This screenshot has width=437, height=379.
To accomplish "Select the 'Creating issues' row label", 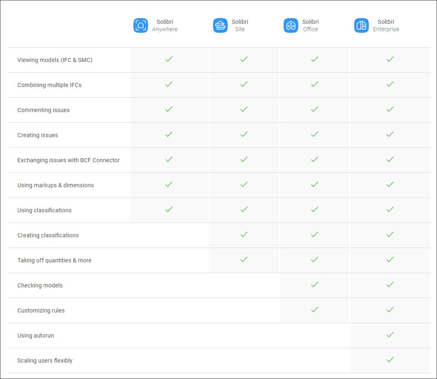I will (38, 135).
